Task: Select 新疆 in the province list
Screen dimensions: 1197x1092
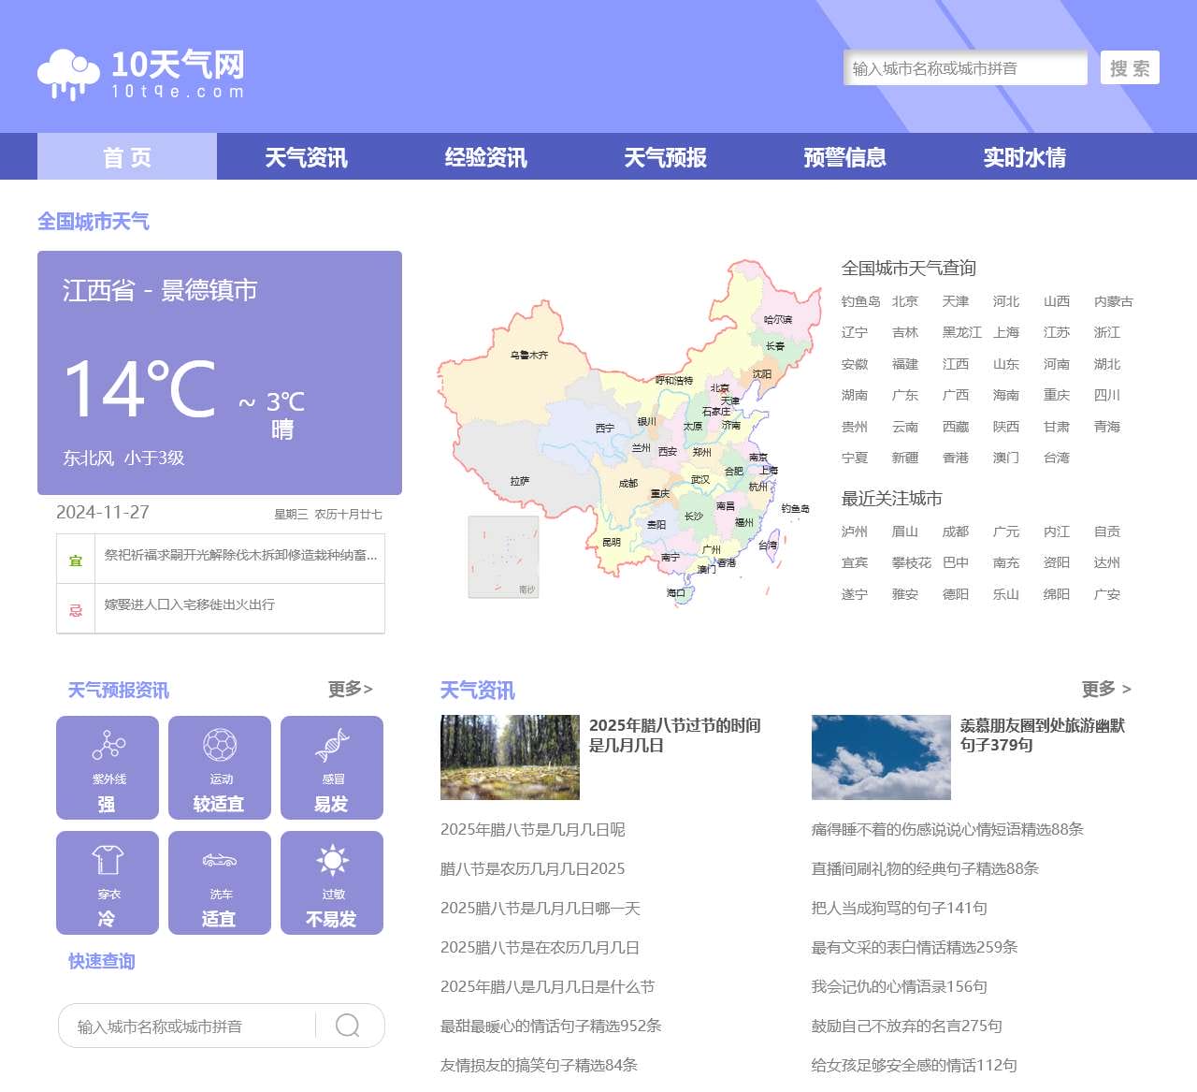Action: click(x=905, y=458)
